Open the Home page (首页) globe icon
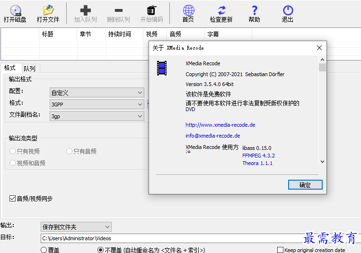Image resolution: width=361 pixels, height=253 pixels. click(189, 10)
